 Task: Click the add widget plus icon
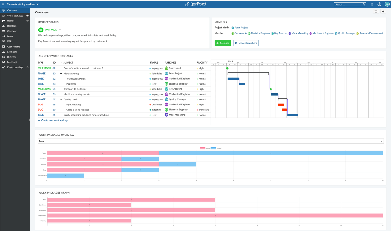(383, 11)
